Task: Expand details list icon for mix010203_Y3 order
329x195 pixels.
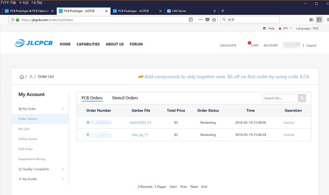Action: click(88, 123)
